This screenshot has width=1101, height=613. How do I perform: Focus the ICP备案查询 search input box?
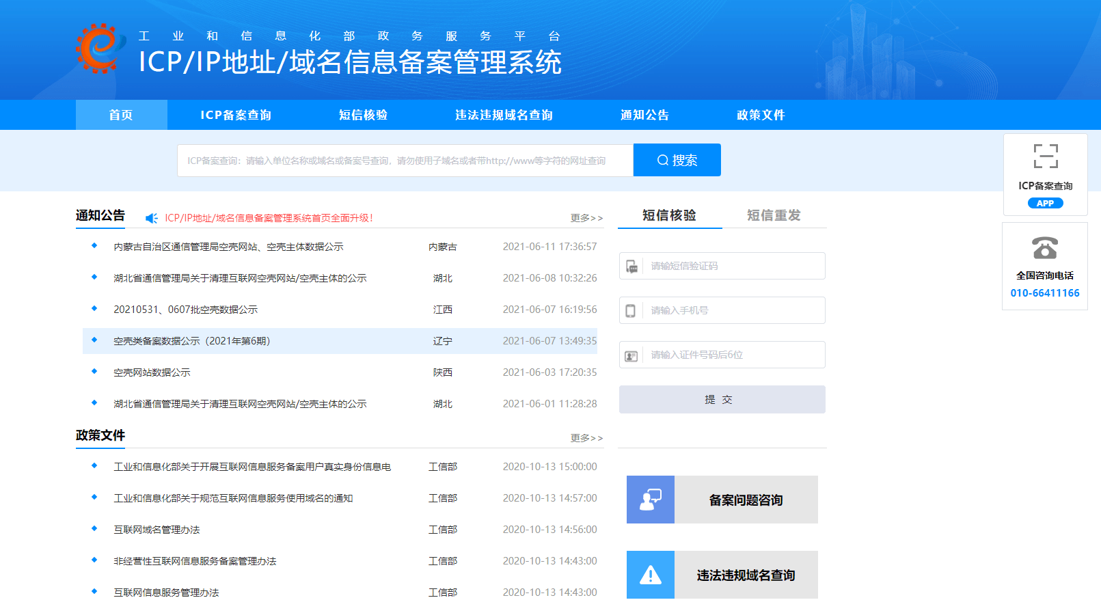pos(405,161)
